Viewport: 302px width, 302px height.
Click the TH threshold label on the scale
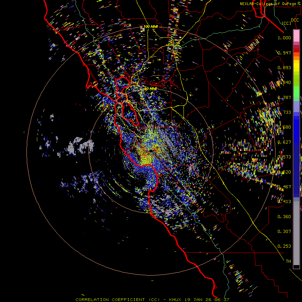point(288,261)
